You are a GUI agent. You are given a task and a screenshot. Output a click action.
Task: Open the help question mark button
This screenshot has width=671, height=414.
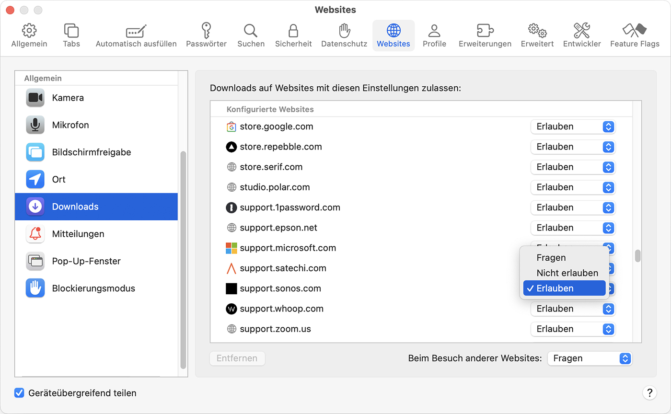[x=649, y=393]
